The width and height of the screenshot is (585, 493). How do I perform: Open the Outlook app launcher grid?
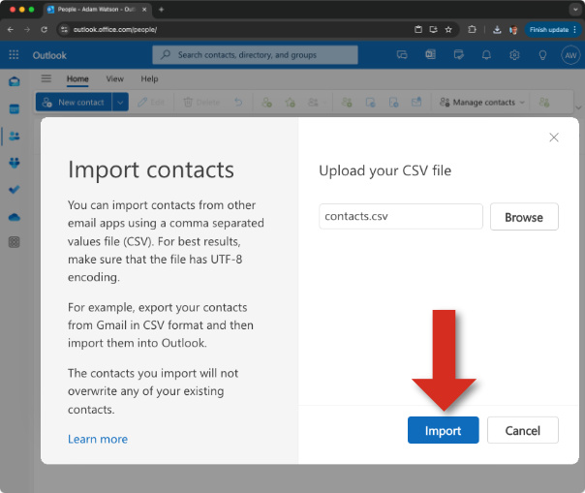click(14, 55)
